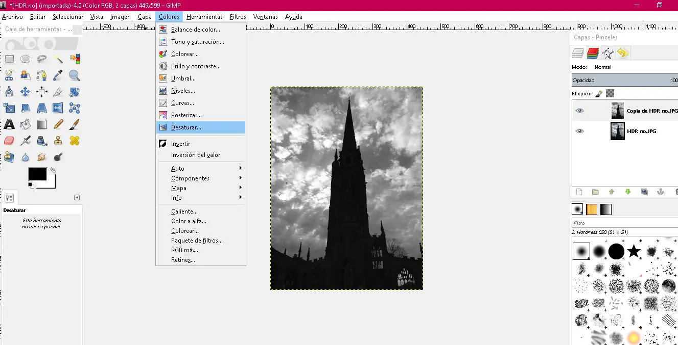Hide the Copia de HDR no.JPG layer
The width and height of the screenshot is (678, 345).
click(x=579, y=111)
